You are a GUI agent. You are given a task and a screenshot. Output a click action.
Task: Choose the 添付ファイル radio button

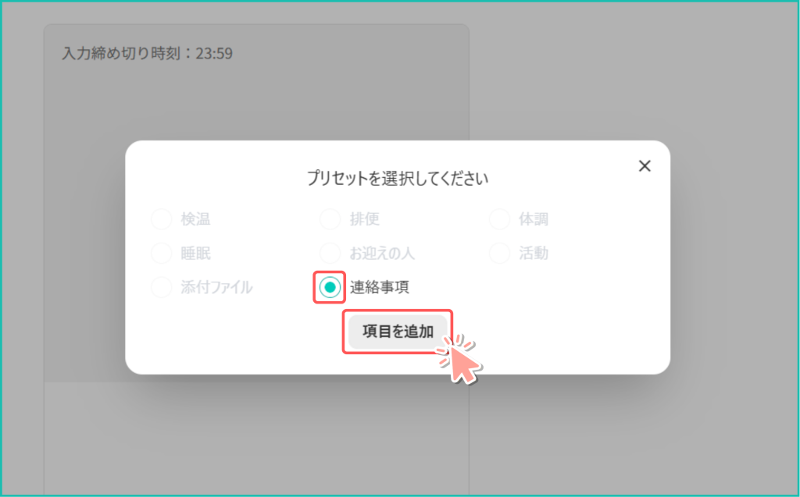pyautogui.click(x=161, y=287)
